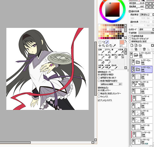The height and width of the screenshot is (147, 154).
Task: Choose the 2値ペン binary pen
Action: tap(108, 61)
